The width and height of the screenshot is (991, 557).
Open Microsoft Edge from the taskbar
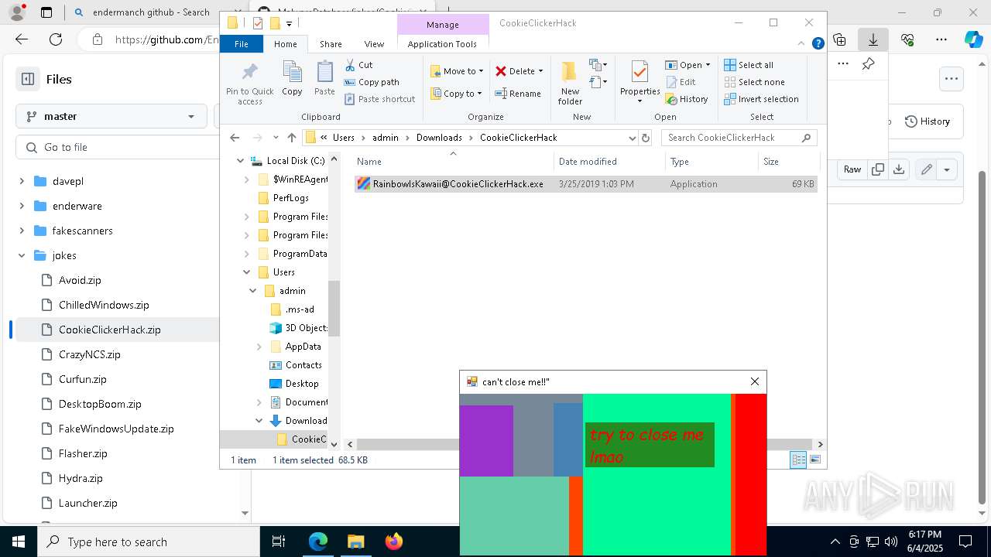point(318,542)
